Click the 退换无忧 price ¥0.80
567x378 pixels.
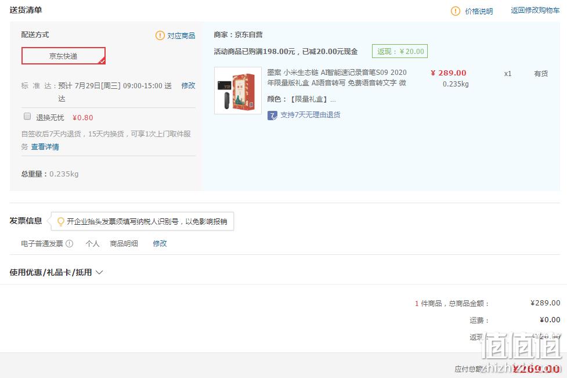(83, 117)
